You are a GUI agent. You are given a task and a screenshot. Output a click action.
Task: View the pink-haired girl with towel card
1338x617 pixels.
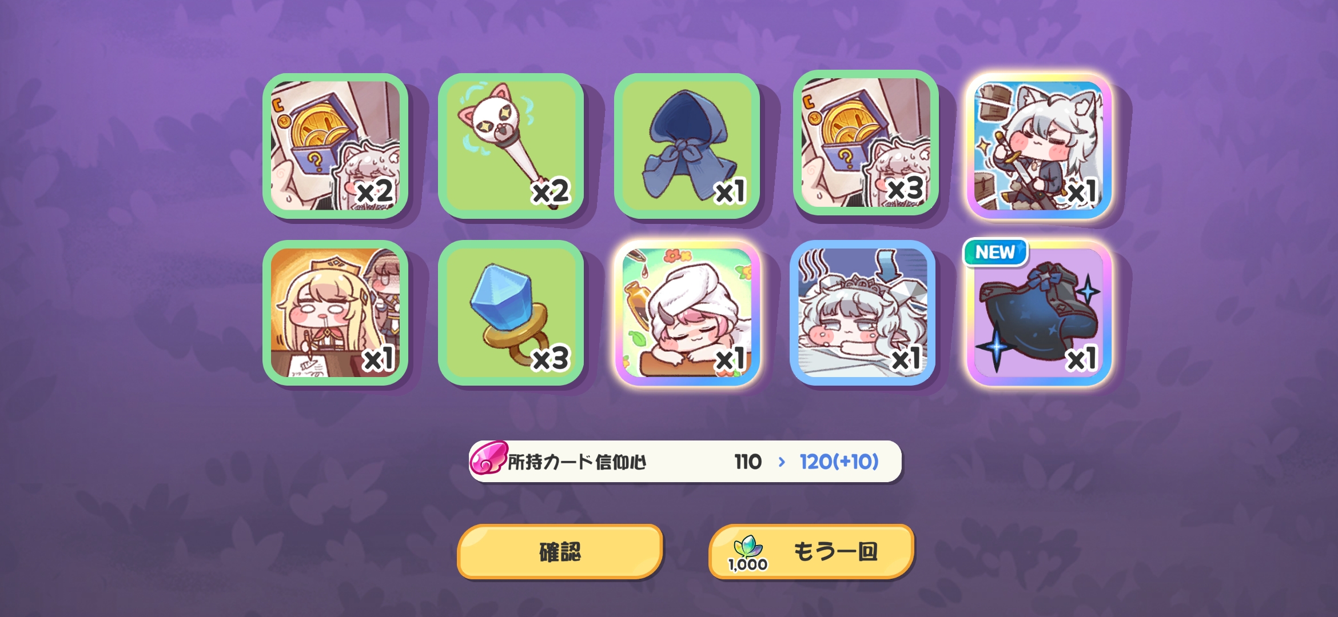(687, 312)
